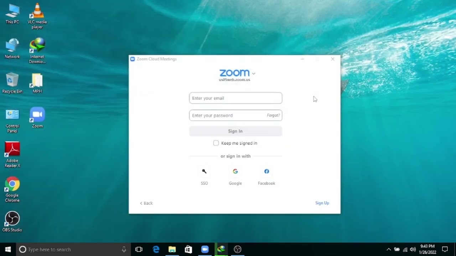Screen dimensions: 456x256
Task: Select the Control Panel desktop icon
Action: [x=12, y=121]
